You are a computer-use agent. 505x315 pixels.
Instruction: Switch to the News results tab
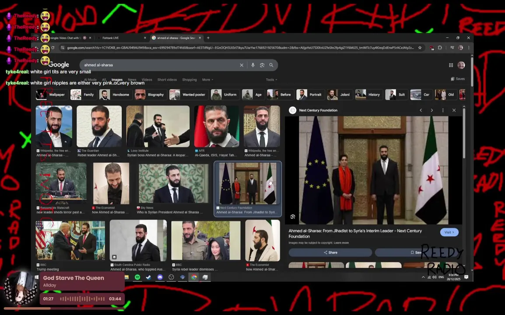pos(132,80)
